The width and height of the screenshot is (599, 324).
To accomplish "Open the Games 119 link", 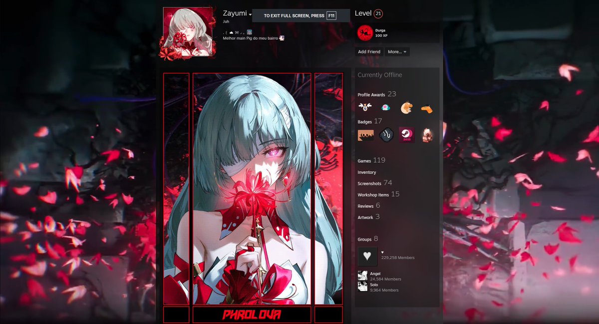I will (371, 160).
